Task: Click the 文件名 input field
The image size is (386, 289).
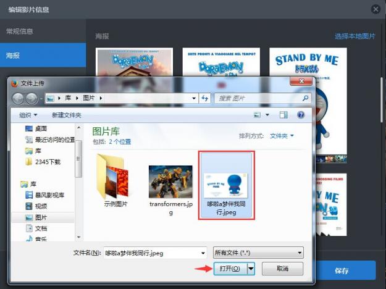Action: [x=152, y=253]
